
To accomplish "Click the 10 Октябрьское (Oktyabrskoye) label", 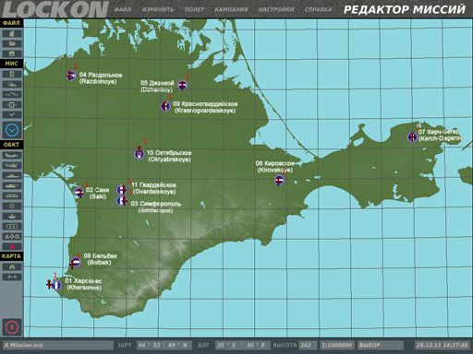I will (x=169, y=156).
